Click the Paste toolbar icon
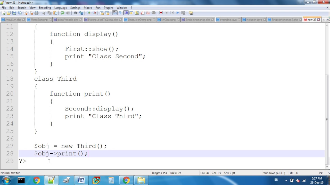Screen dimensions: 330x185 tap(55, 13)
